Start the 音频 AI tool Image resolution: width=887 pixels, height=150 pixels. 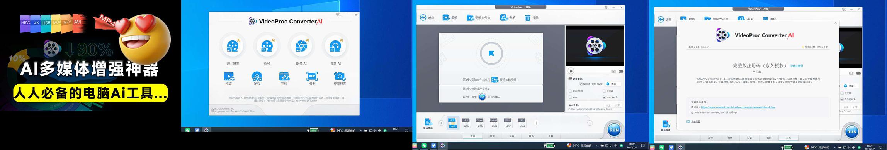[x=335, y=46]
